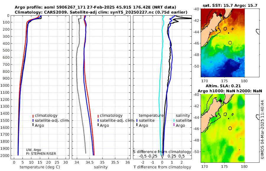Click the 'temperature (deg C)' axis label

[x=40, y=167]
